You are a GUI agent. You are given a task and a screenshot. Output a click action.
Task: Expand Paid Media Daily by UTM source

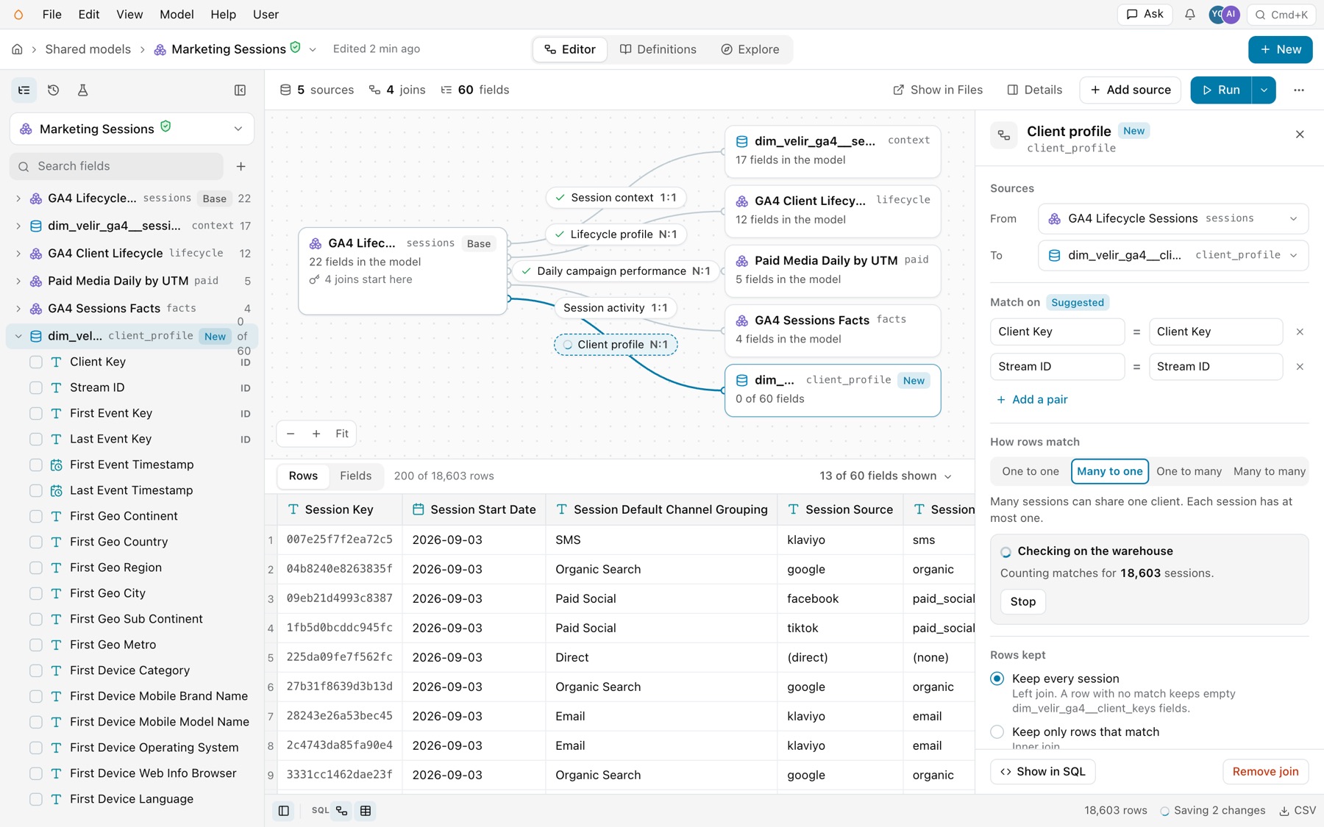(x=18, y=281)
